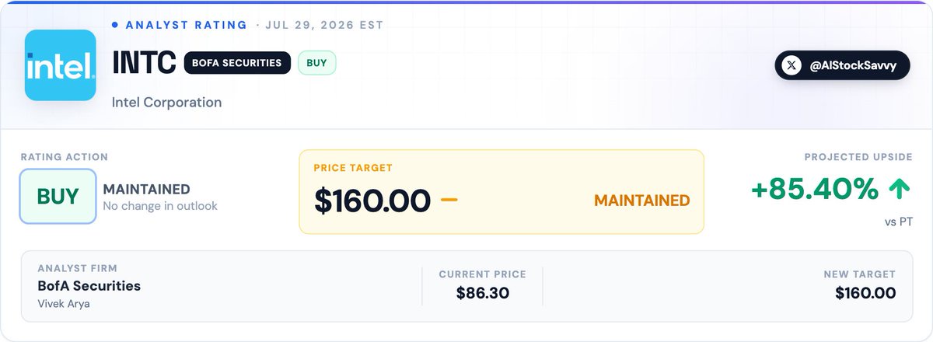This screenshot has height=342, width=933.
Task: Click the blue dot before Analyst Rating
Action: click(115, 25)
